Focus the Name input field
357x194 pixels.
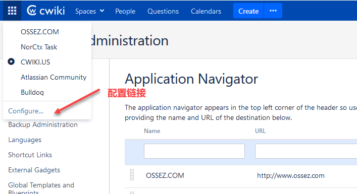(194, 151)
